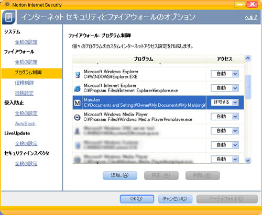Click the アクセス column header
Viewport: 262px width, 215px height.
coord(225,59)
